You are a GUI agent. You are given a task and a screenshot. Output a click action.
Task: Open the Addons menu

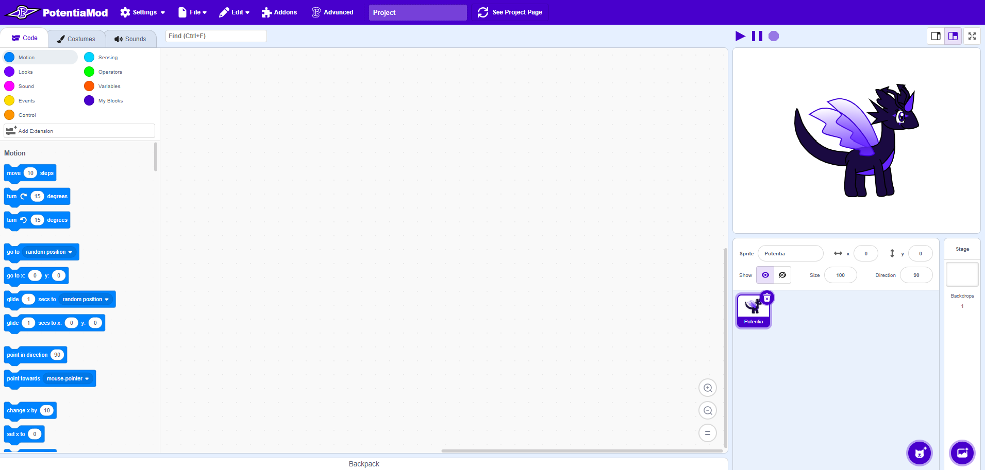[x=279, y=12]
